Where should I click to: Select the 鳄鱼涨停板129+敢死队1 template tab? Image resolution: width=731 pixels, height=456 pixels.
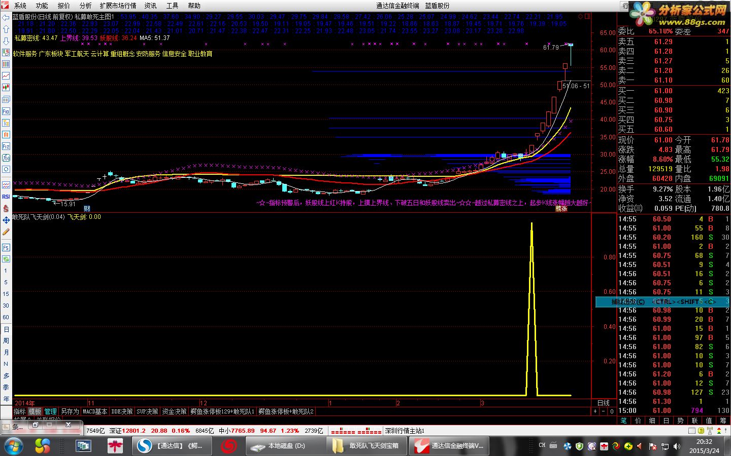pos(222,411)
